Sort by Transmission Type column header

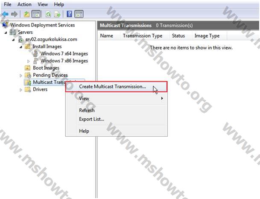(142, 36)
